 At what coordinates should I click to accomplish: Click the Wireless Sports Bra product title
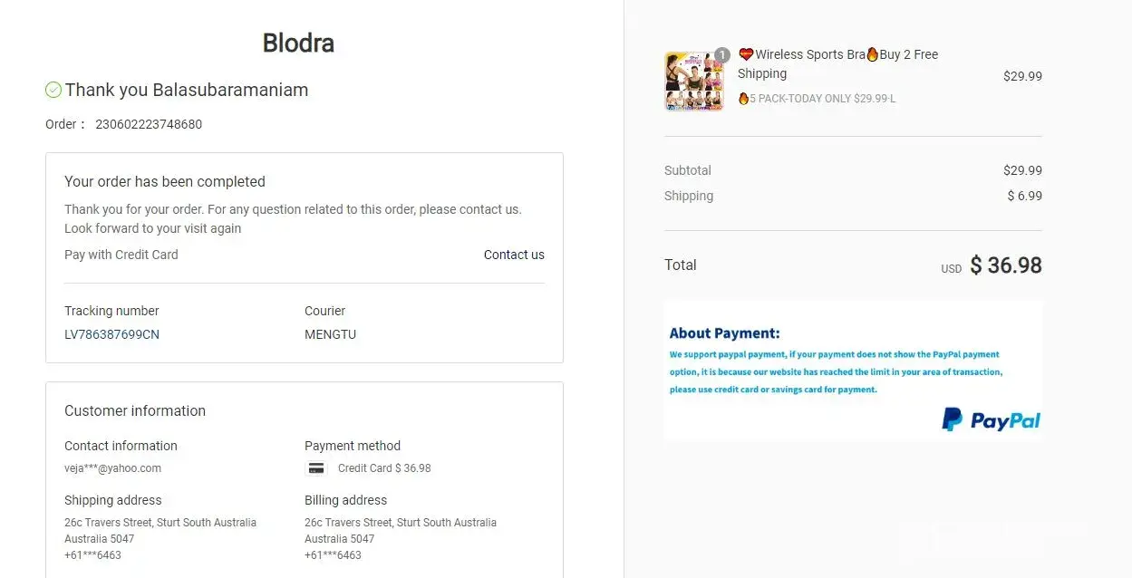[810, 54]
